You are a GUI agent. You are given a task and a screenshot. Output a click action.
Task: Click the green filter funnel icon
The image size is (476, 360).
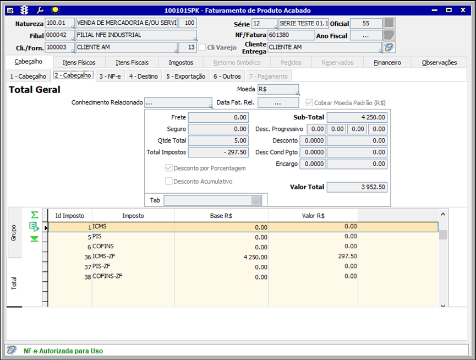pos(35,238)
